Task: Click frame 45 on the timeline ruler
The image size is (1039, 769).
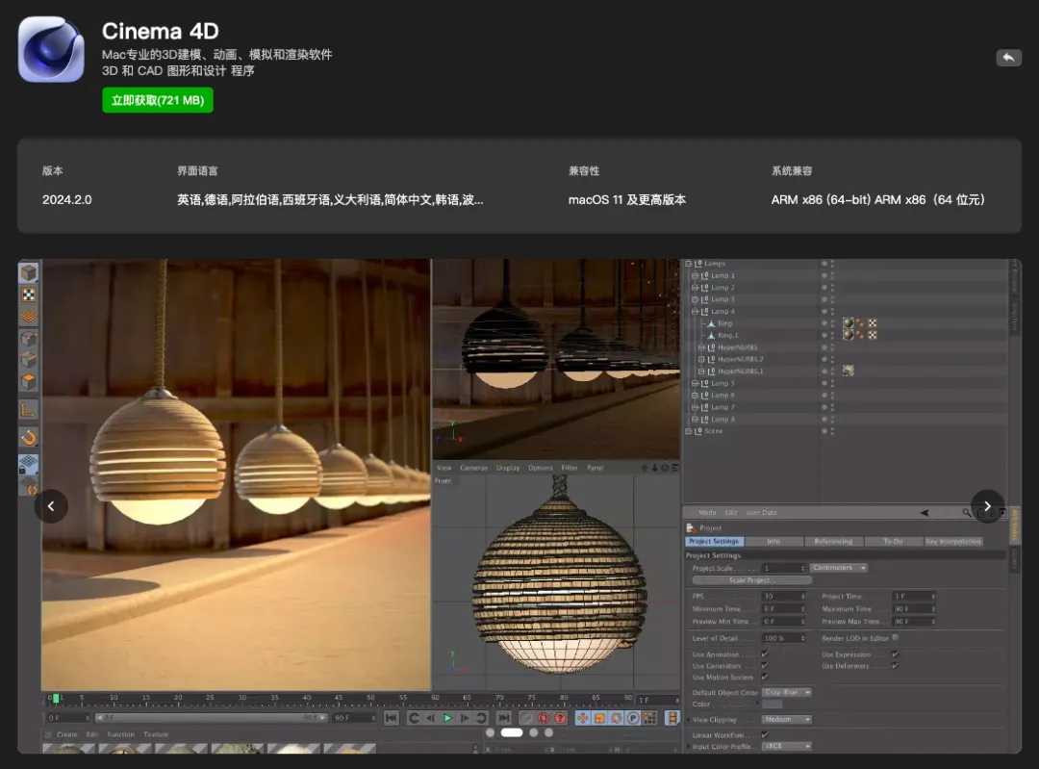Action: click(339, 698)
